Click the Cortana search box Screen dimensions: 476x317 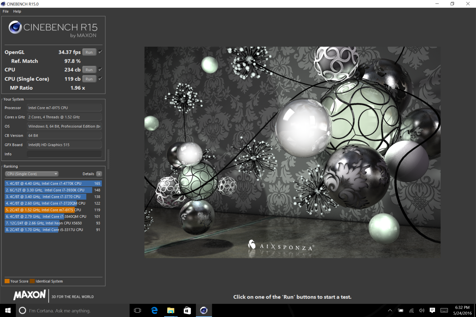pyautogui.click(x=73, y=311)
